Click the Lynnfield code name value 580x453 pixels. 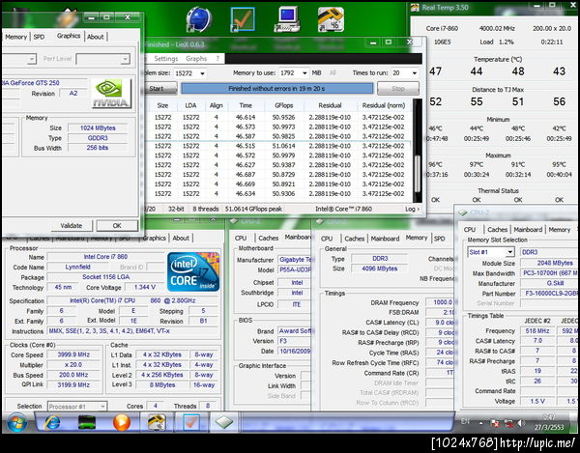(x=77, y=267)
